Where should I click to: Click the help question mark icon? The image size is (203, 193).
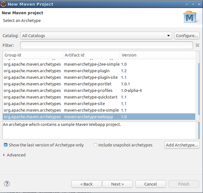(7, 184)
